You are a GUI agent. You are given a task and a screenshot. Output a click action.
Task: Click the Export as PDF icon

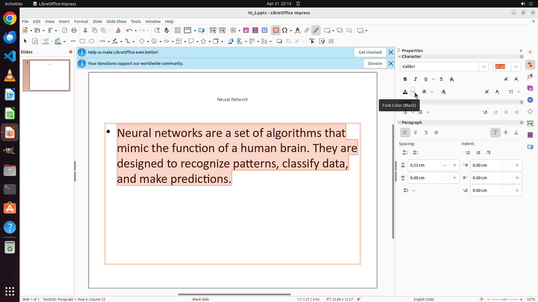point(65,30)
